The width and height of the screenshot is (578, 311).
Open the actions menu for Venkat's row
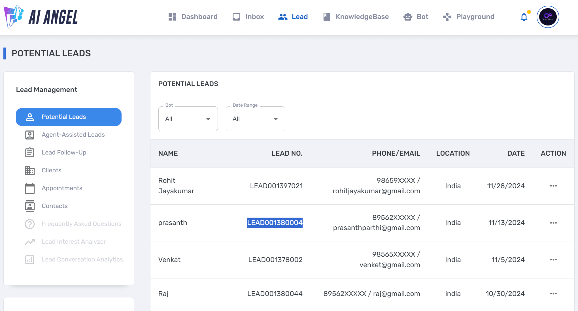553,259
